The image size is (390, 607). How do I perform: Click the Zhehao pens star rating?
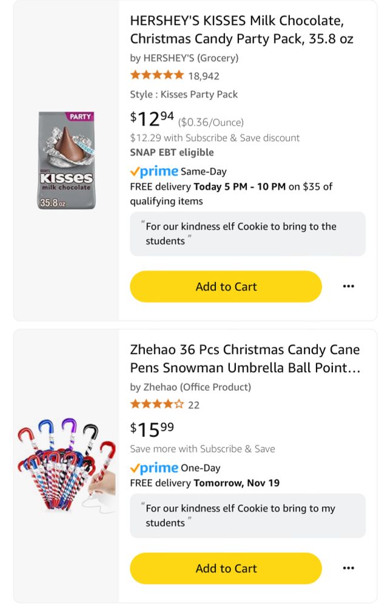coord(156,405)
